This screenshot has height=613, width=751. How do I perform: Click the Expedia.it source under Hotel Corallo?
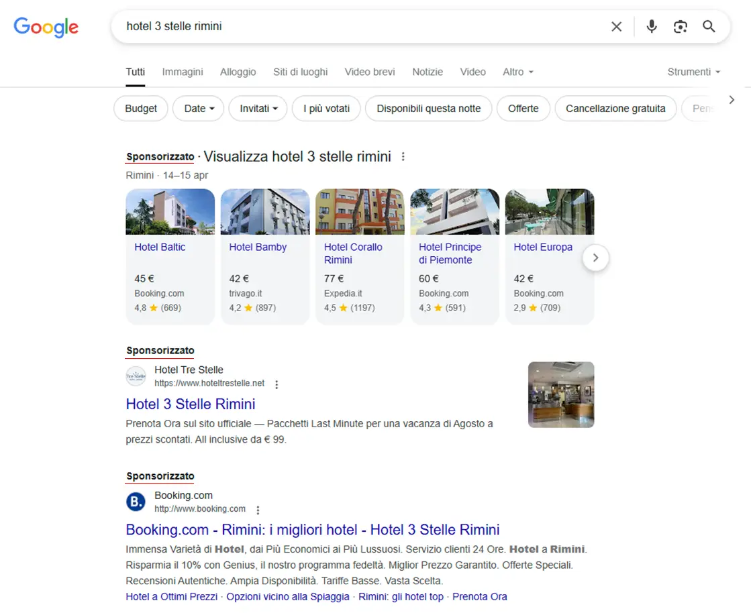tap(343, 293)
